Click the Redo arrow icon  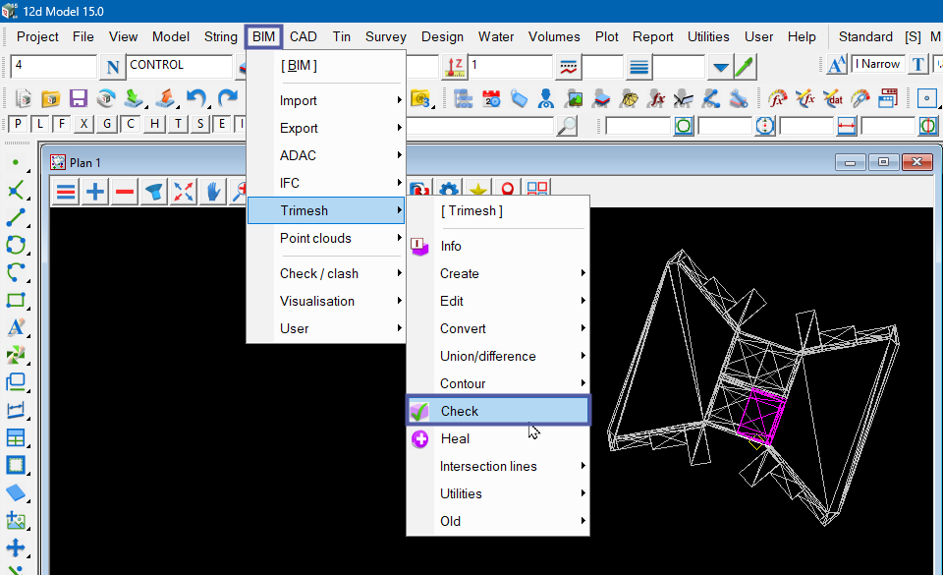click(x=227, y=98)
